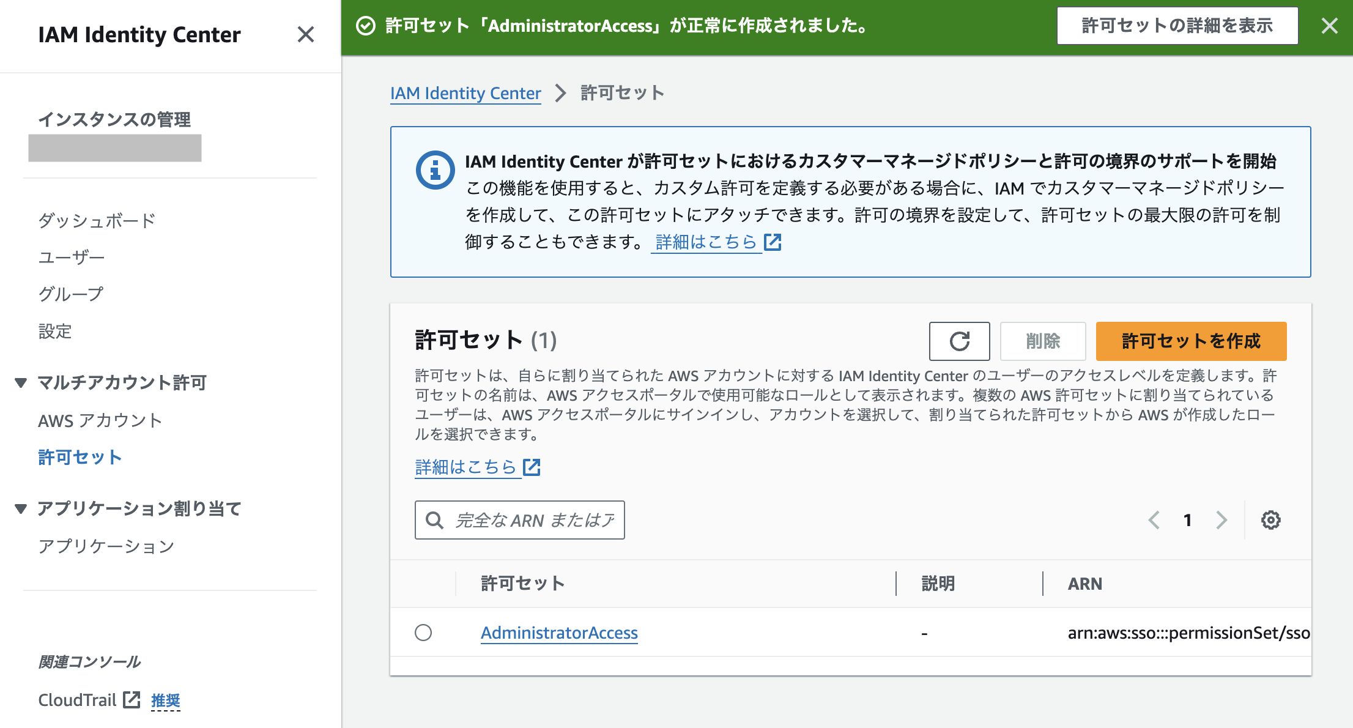Click the page number 1

[x=1187, y=520]
